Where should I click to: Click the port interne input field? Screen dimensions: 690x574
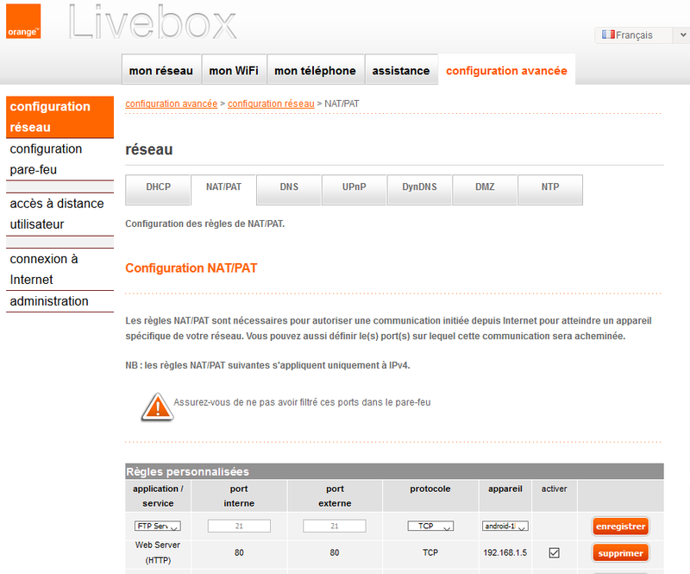click(239, 526)
